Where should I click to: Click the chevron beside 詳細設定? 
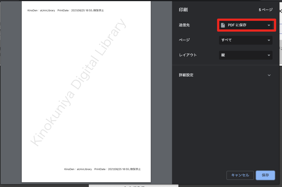(269, 75)
